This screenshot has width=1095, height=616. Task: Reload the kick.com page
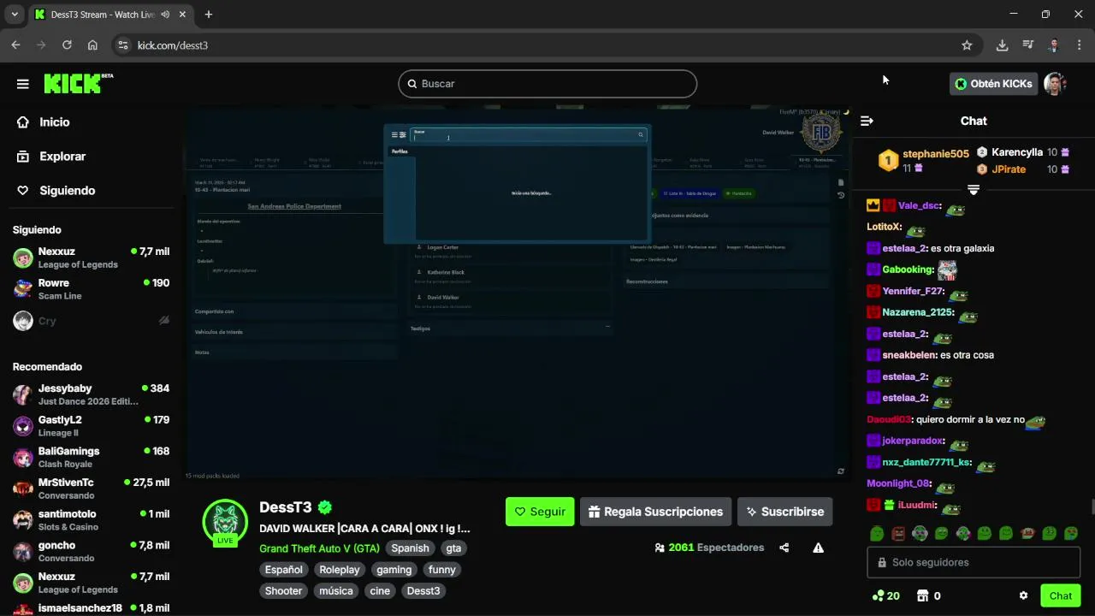[x=67, y=45]
